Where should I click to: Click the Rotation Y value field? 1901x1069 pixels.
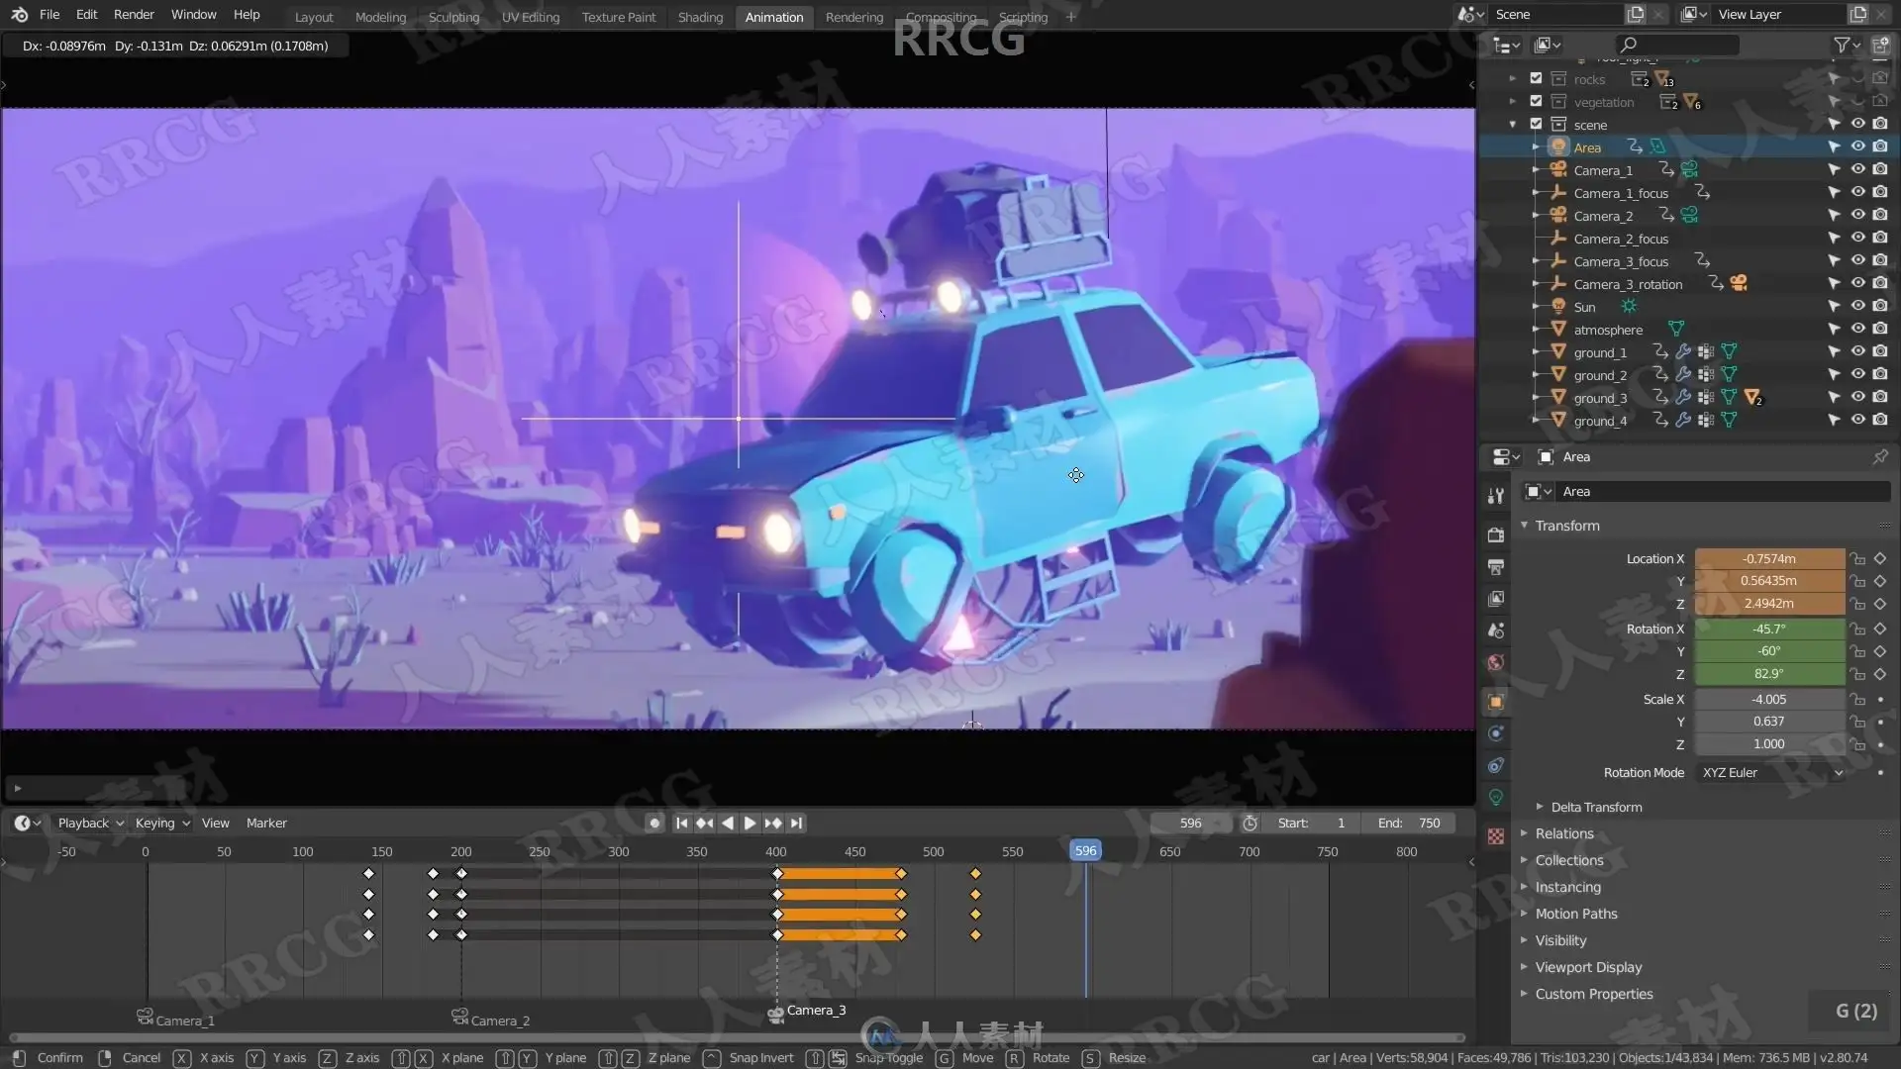click(x=1768, y=651)
